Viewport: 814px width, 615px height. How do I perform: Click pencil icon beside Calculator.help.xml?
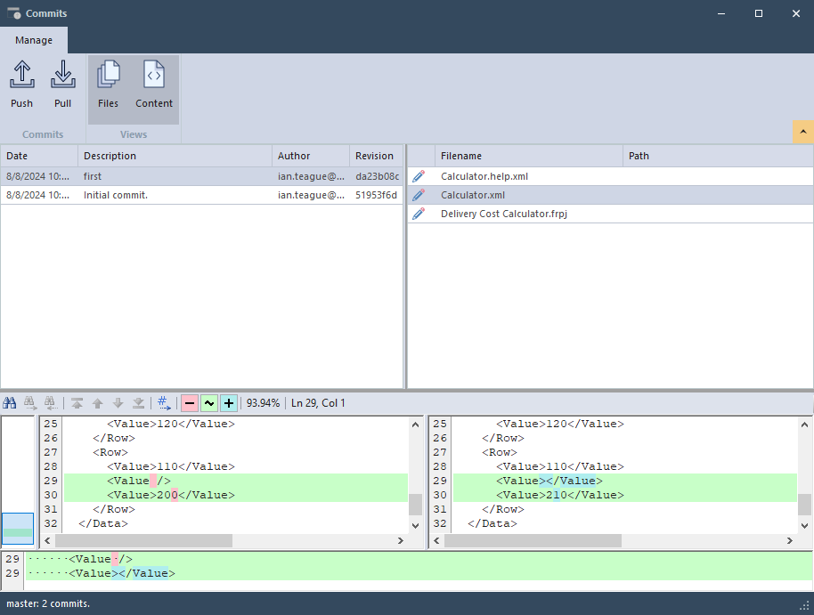(419, 176)
